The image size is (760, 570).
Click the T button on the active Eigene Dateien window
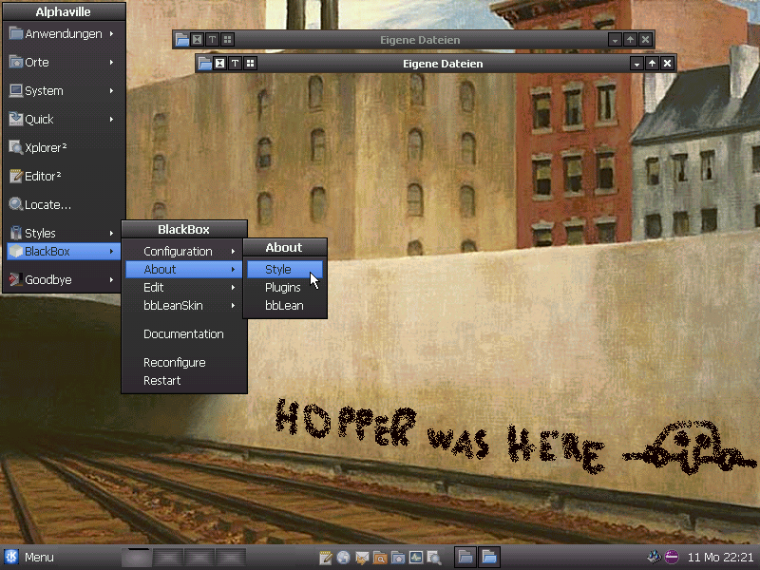tap(235, 64)
